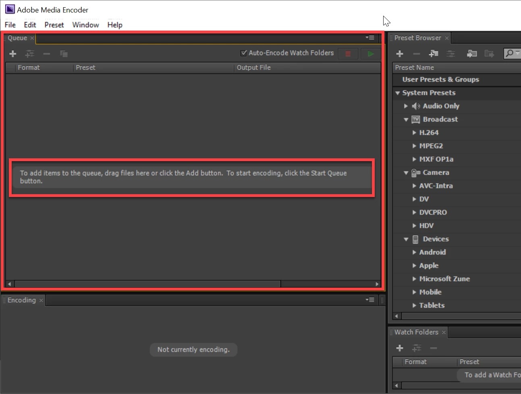Click Add Output icon in Queue toolbar
Image resolution: width=521 pixels, height=394 pixels.
point(30,54)
